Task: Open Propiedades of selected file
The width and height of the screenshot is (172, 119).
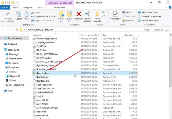Action: 115,16
